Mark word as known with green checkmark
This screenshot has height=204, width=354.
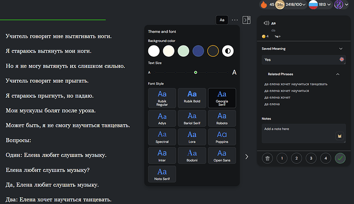[340, 158]
